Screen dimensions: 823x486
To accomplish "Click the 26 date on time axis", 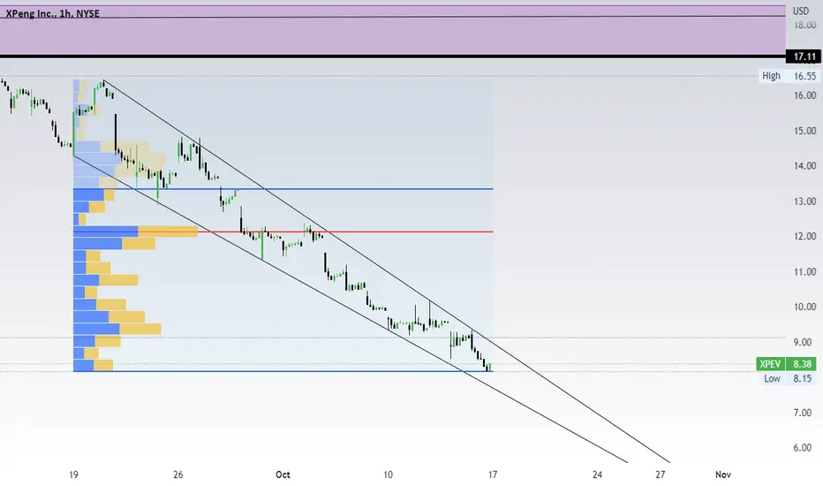I will coord(177,475).
